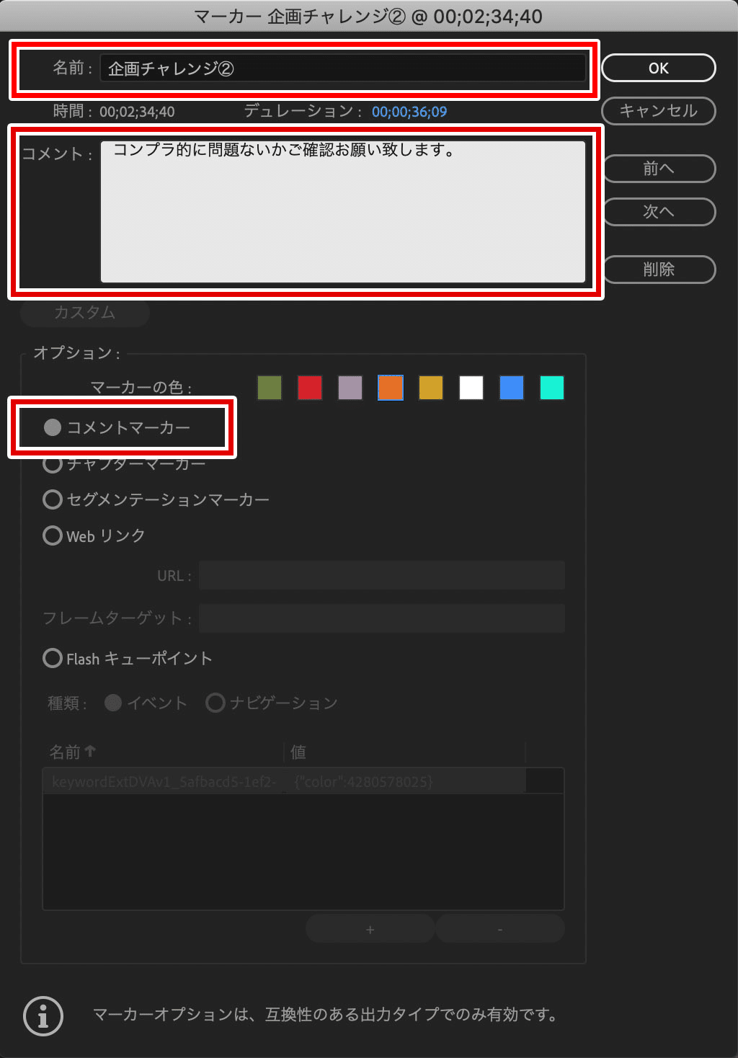The width and height of the screenshot is (738, 1058).
Task: Choose チャプターマーカー as the marker type
Action: pyautogui.click(x=52, y=463)
